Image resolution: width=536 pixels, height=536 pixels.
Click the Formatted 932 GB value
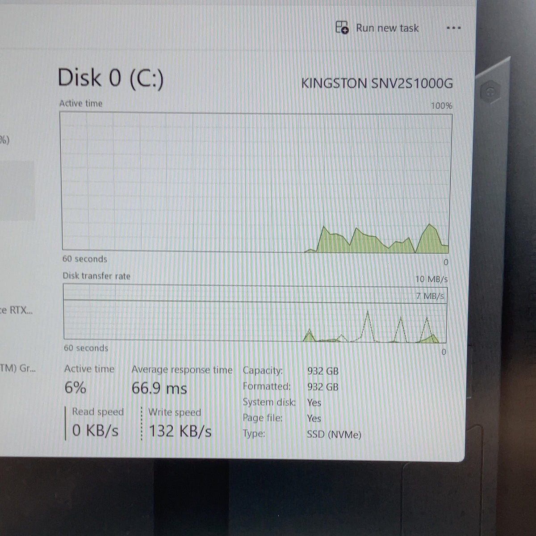(323, 387)
